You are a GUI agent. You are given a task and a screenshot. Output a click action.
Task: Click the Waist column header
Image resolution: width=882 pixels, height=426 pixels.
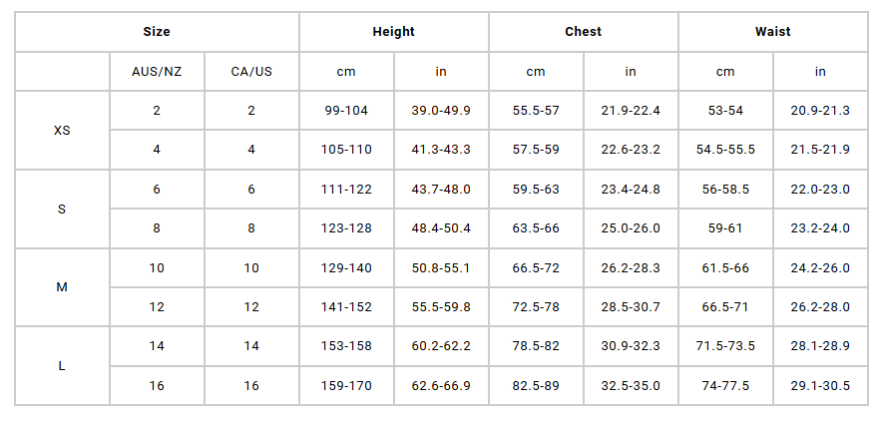772,32
